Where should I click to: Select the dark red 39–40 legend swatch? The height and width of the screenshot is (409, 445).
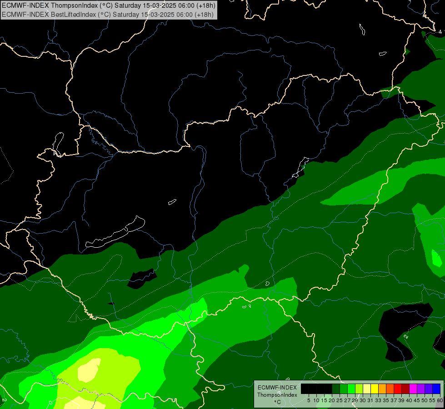[405, 389]
